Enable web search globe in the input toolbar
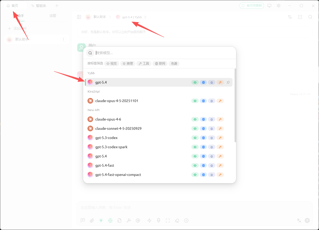Viewport: 319px width, 230px height. (x=110, y=220)
